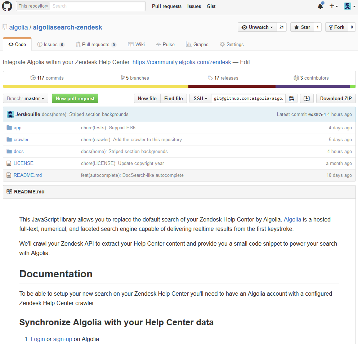Open the Pulse tab

tap(165, 45)
